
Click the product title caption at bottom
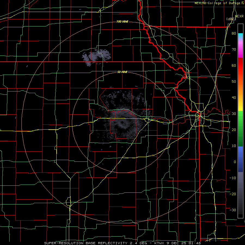point(122,243)
